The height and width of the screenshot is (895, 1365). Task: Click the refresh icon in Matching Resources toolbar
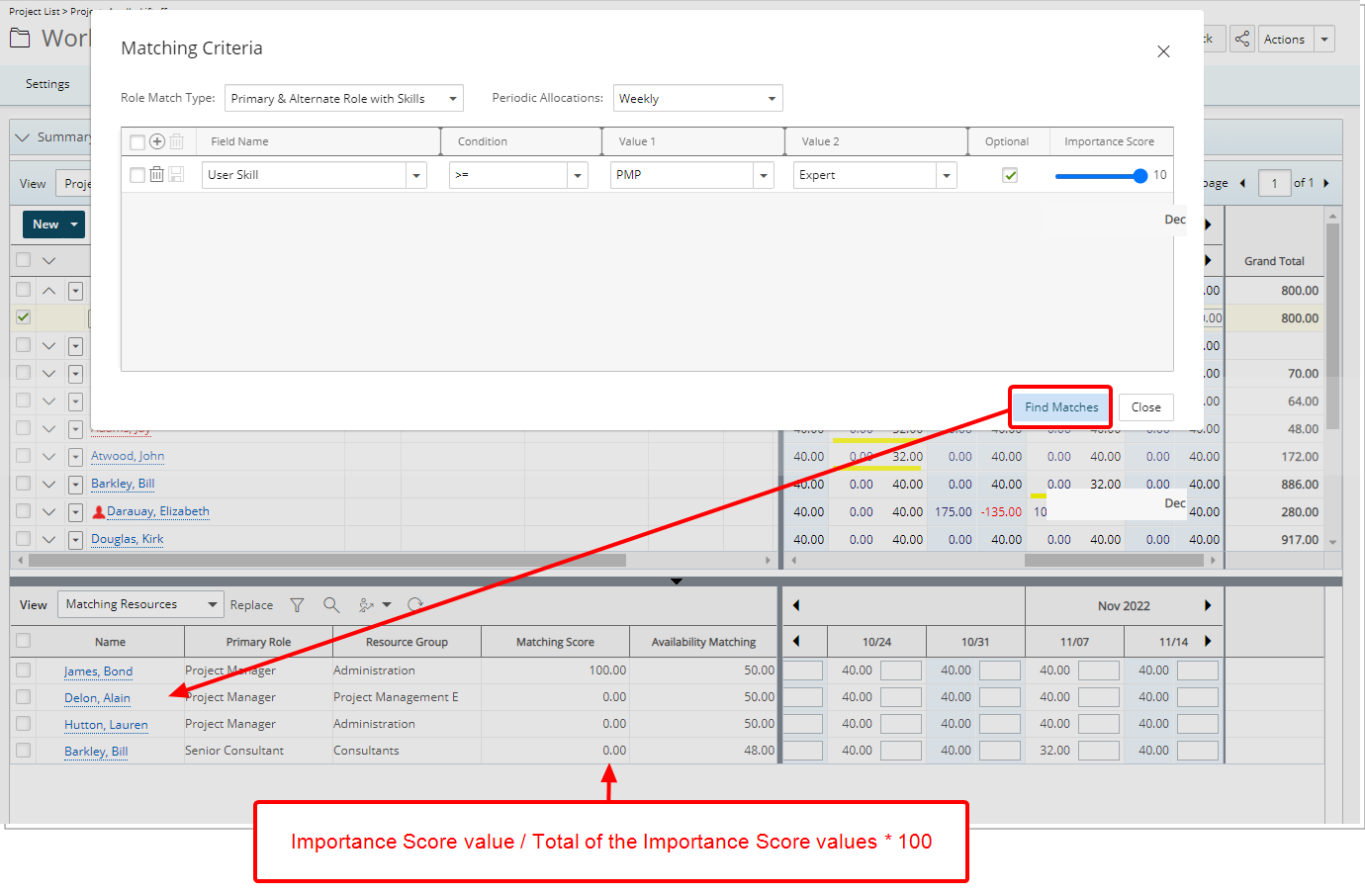[415, 604]
